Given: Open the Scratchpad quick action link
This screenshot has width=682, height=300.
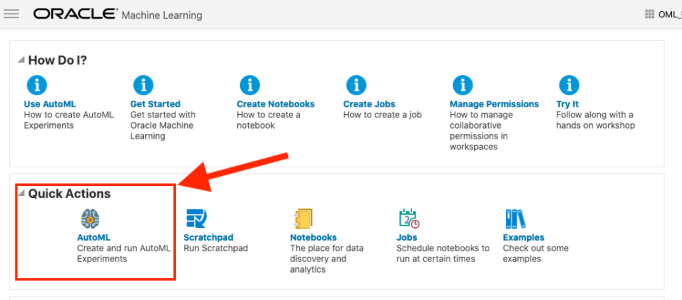Looking at the screenshot, I should click(208, 237).
